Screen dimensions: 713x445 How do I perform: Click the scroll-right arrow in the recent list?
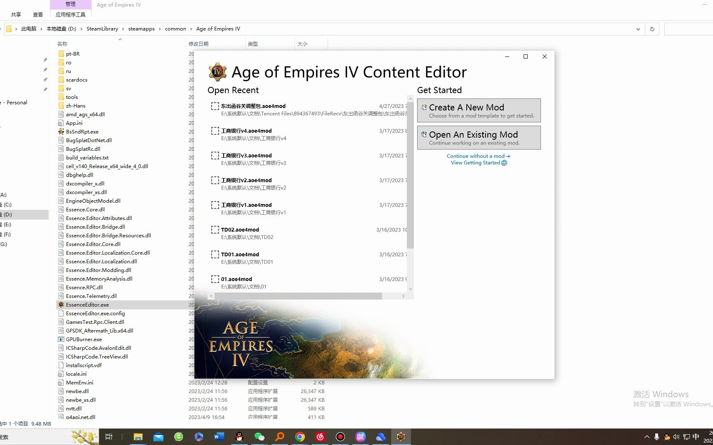403,296
